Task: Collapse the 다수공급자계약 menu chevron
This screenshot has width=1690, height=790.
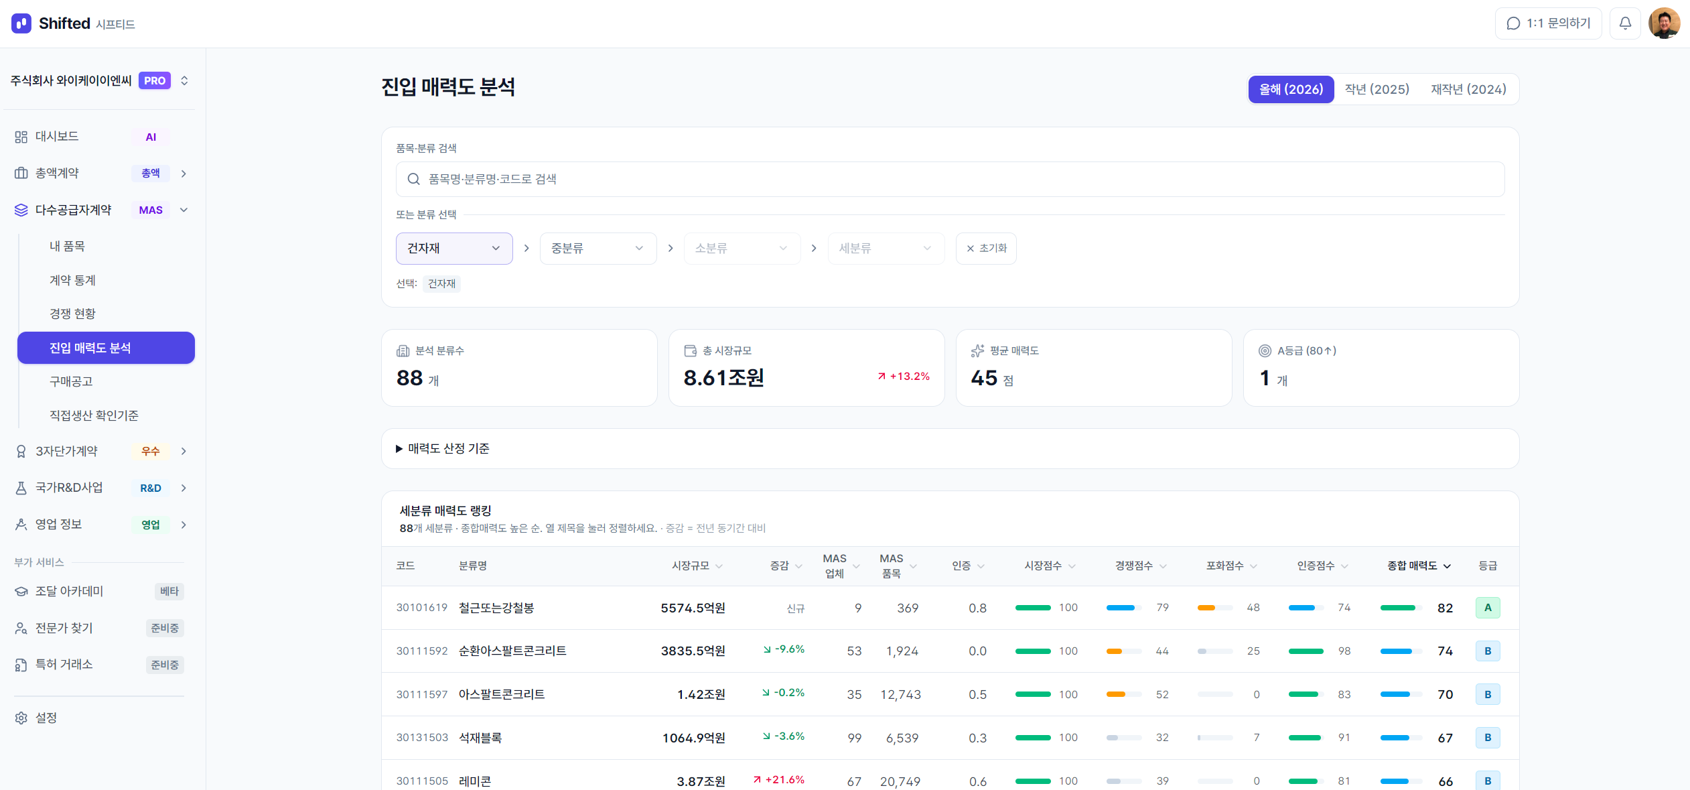Action: pyautogui.click(x=184, y=210)
